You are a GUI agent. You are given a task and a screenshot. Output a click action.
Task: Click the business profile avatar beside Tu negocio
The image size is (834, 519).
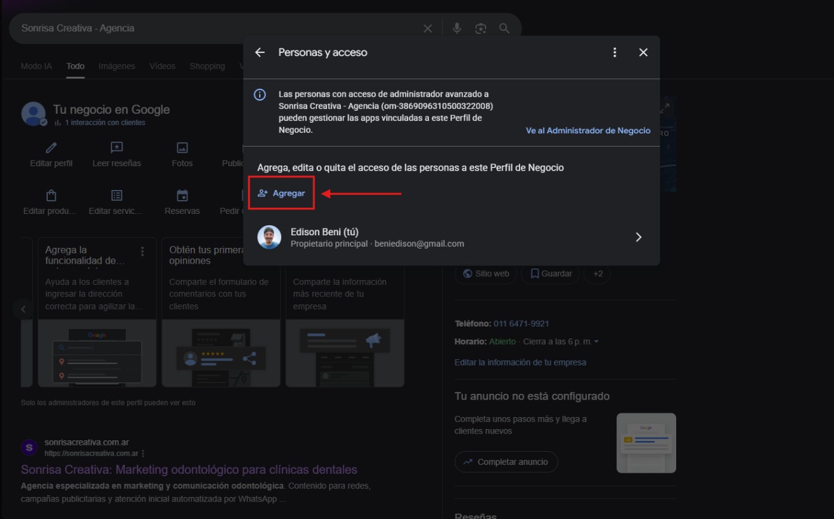(33, 114)
